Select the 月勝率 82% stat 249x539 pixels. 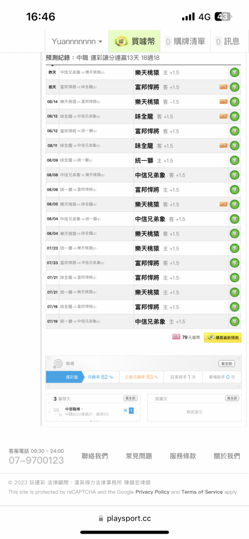(100, 377)
